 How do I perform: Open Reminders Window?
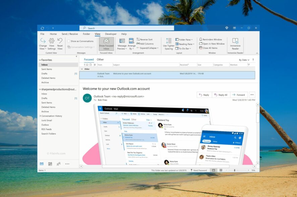click(211, 39)
